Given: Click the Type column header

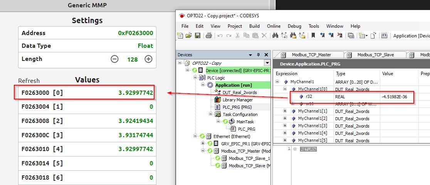Looking at the screenshot, I should (x=341, y=74).
